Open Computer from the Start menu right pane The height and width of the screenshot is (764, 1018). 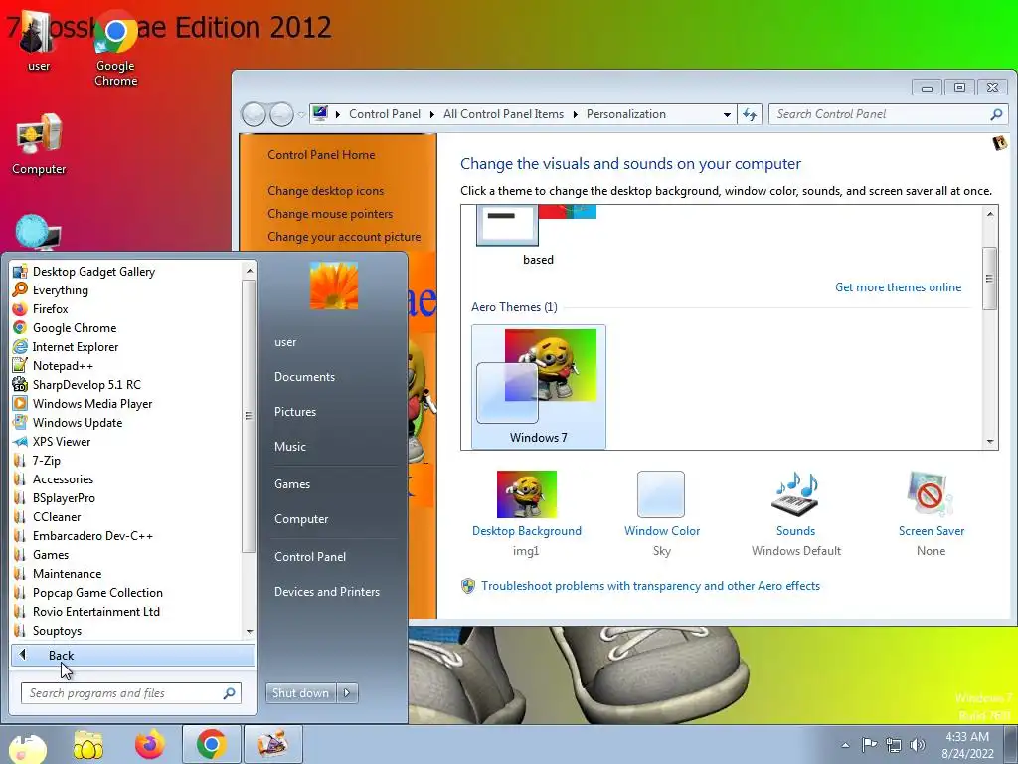point(301,519)
